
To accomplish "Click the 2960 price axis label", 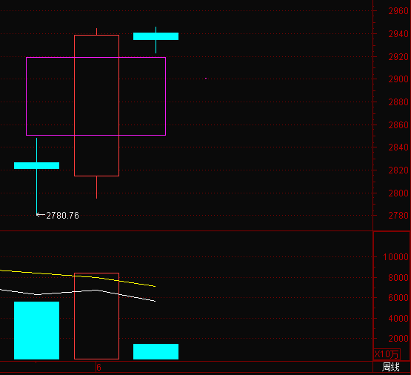I will click(398, 11).
